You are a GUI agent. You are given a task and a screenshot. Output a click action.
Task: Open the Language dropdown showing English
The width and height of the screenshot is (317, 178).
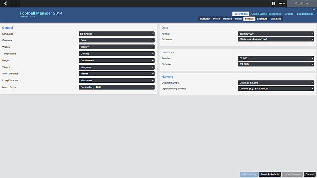pyautogui.click(x=117, y=34)
